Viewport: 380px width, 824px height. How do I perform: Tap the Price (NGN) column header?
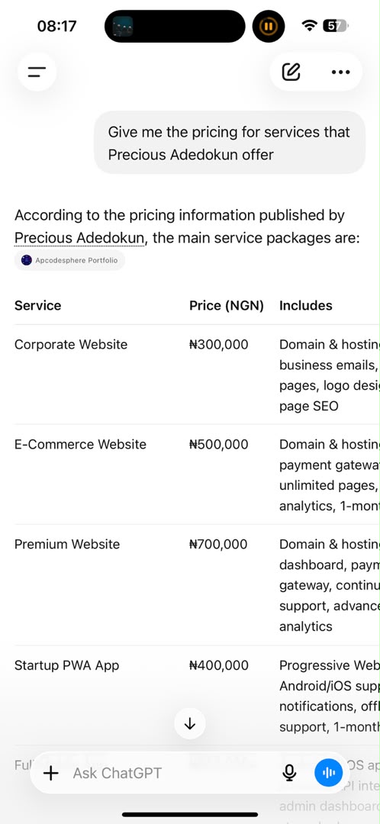(227, 305)
